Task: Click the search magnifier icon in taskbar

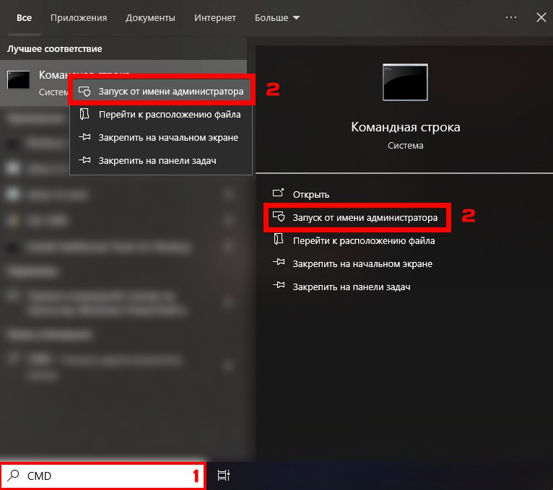Action: [14, 476]
